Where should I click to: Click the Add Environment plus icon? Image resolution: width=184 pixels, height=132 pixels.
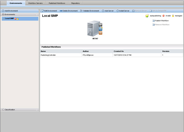click(x=3, y=11)
